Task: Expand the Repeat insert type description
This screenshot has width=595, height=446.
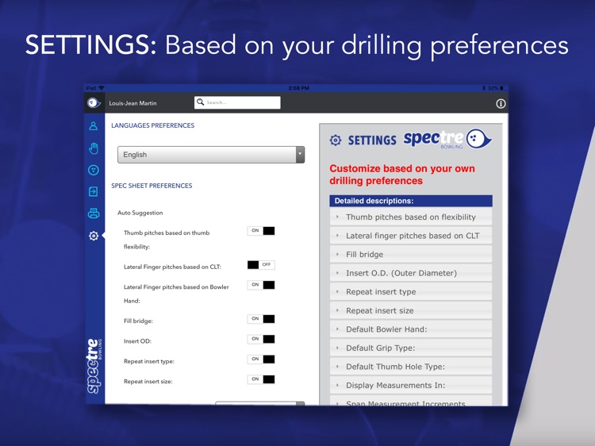Action: pyautogui.click(x=411, y=291)
